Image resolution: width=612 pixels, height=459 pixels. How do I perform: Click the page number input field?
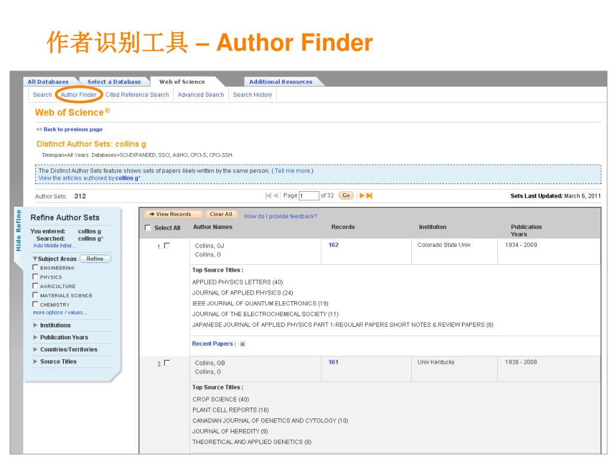(309, 195)
